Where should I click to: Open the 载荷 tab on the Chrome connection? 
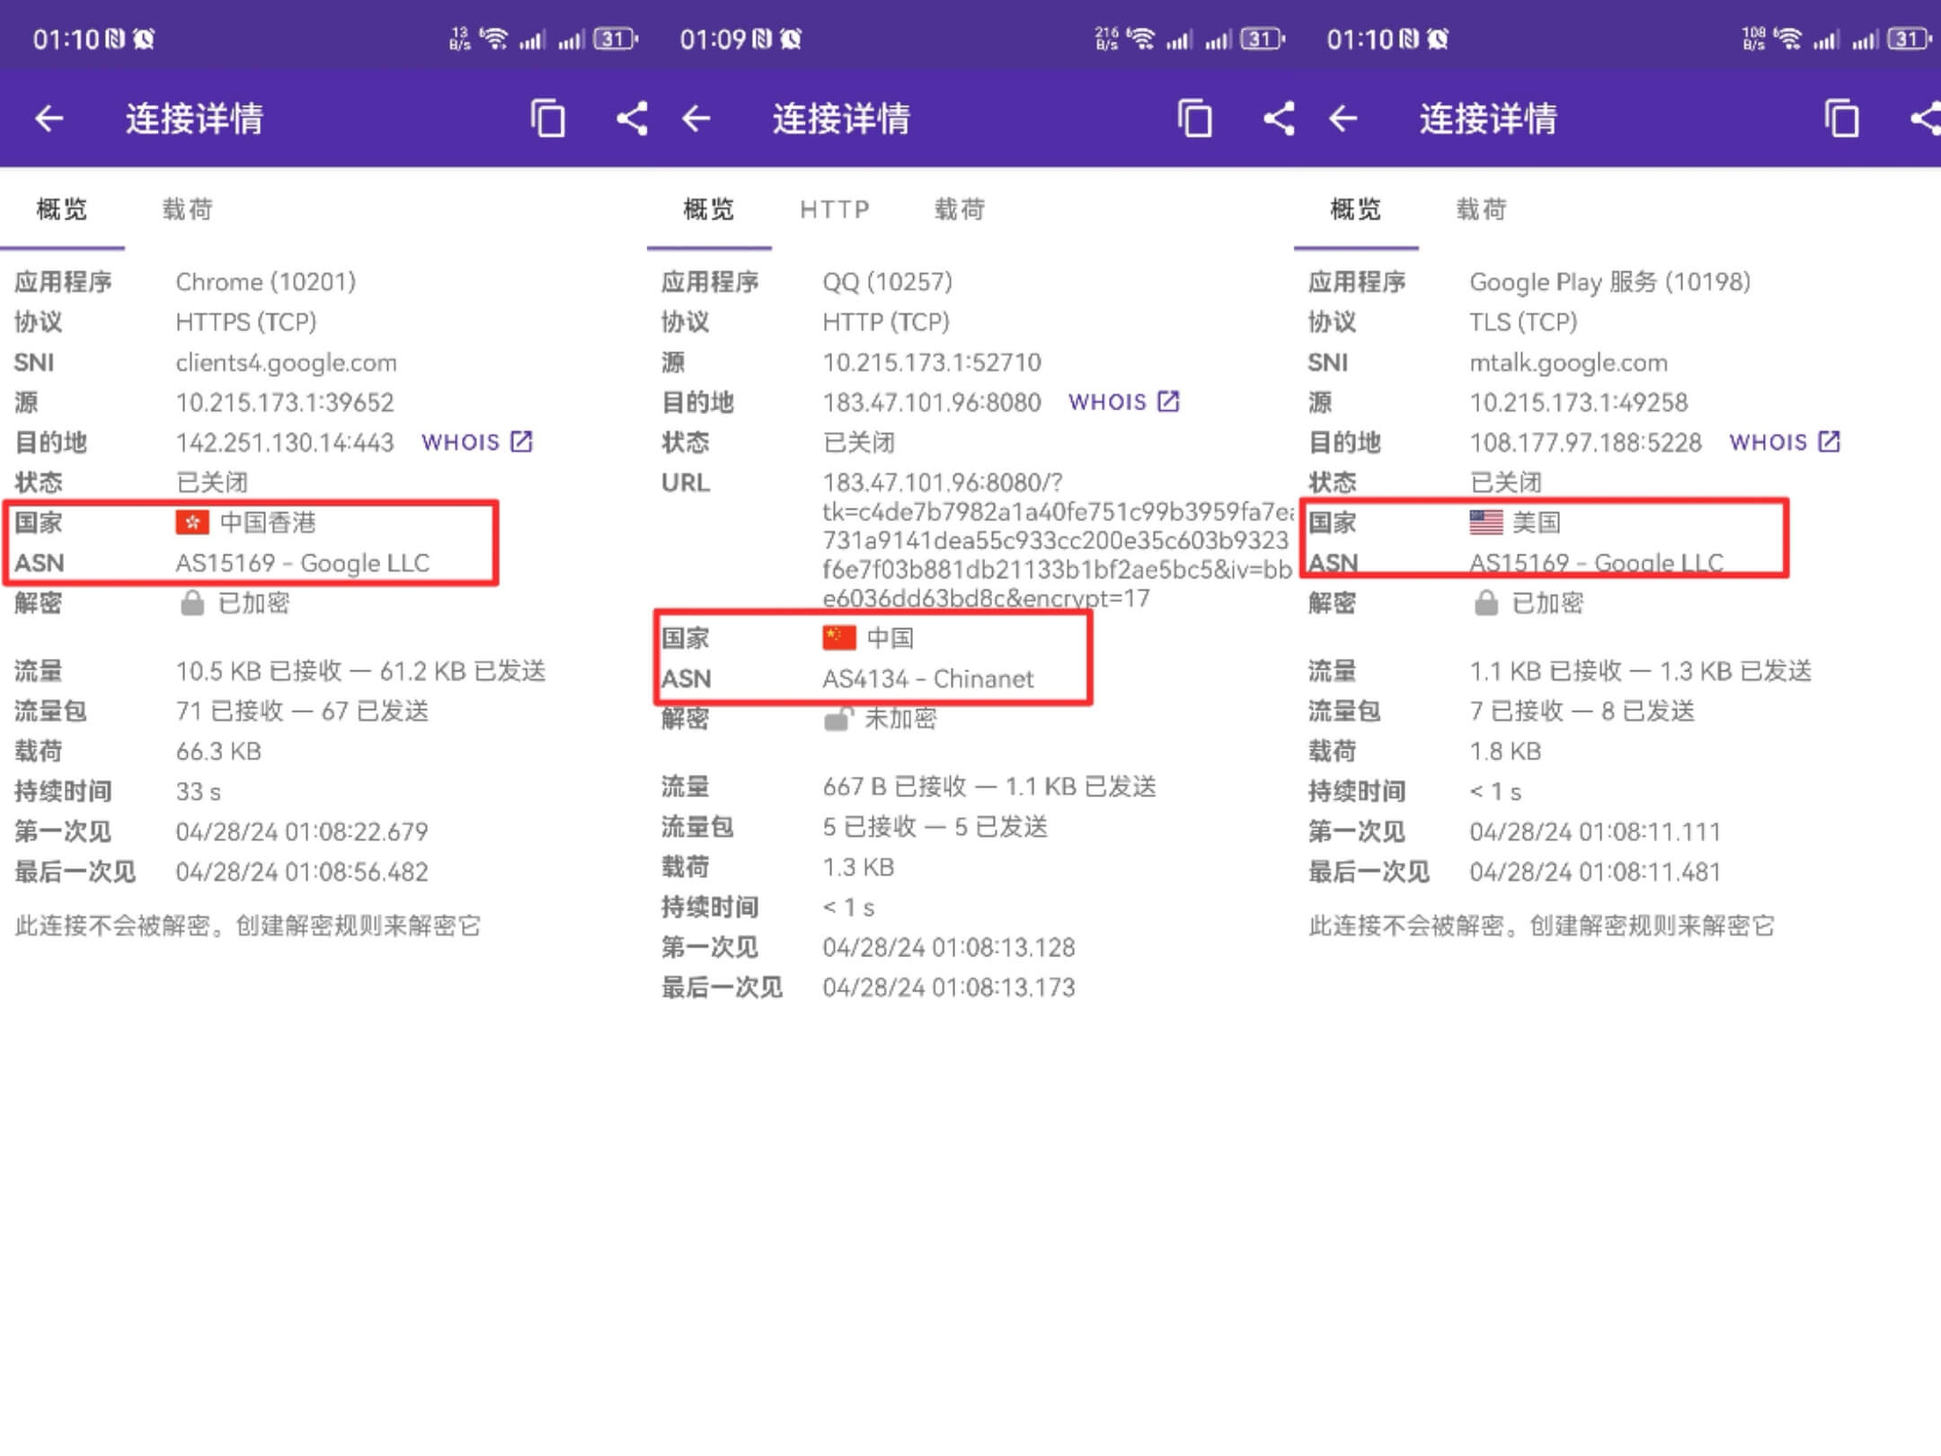[x=187, y=209]
